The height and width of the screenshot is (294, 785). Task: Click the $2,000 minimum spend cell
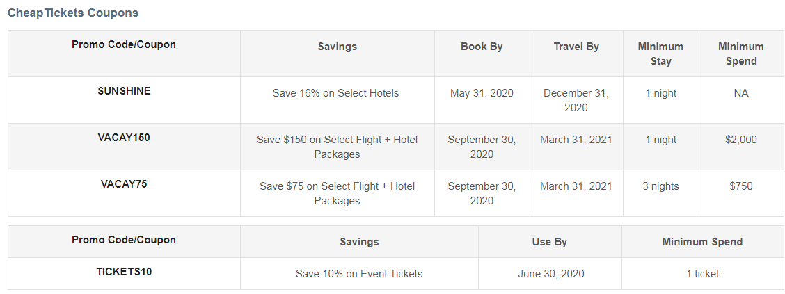(x=740, y=140)
